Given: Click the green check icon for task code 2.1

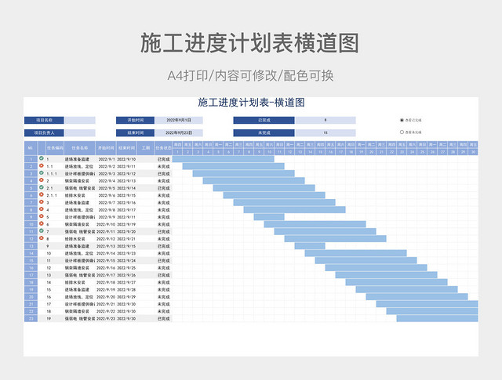Looking at the screenshot, I should 42,187.
